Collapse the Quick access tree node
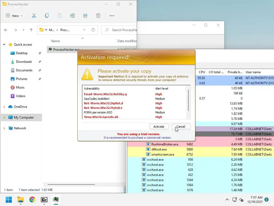The width and height of the screenshot is (274, 206). point(4,45)
